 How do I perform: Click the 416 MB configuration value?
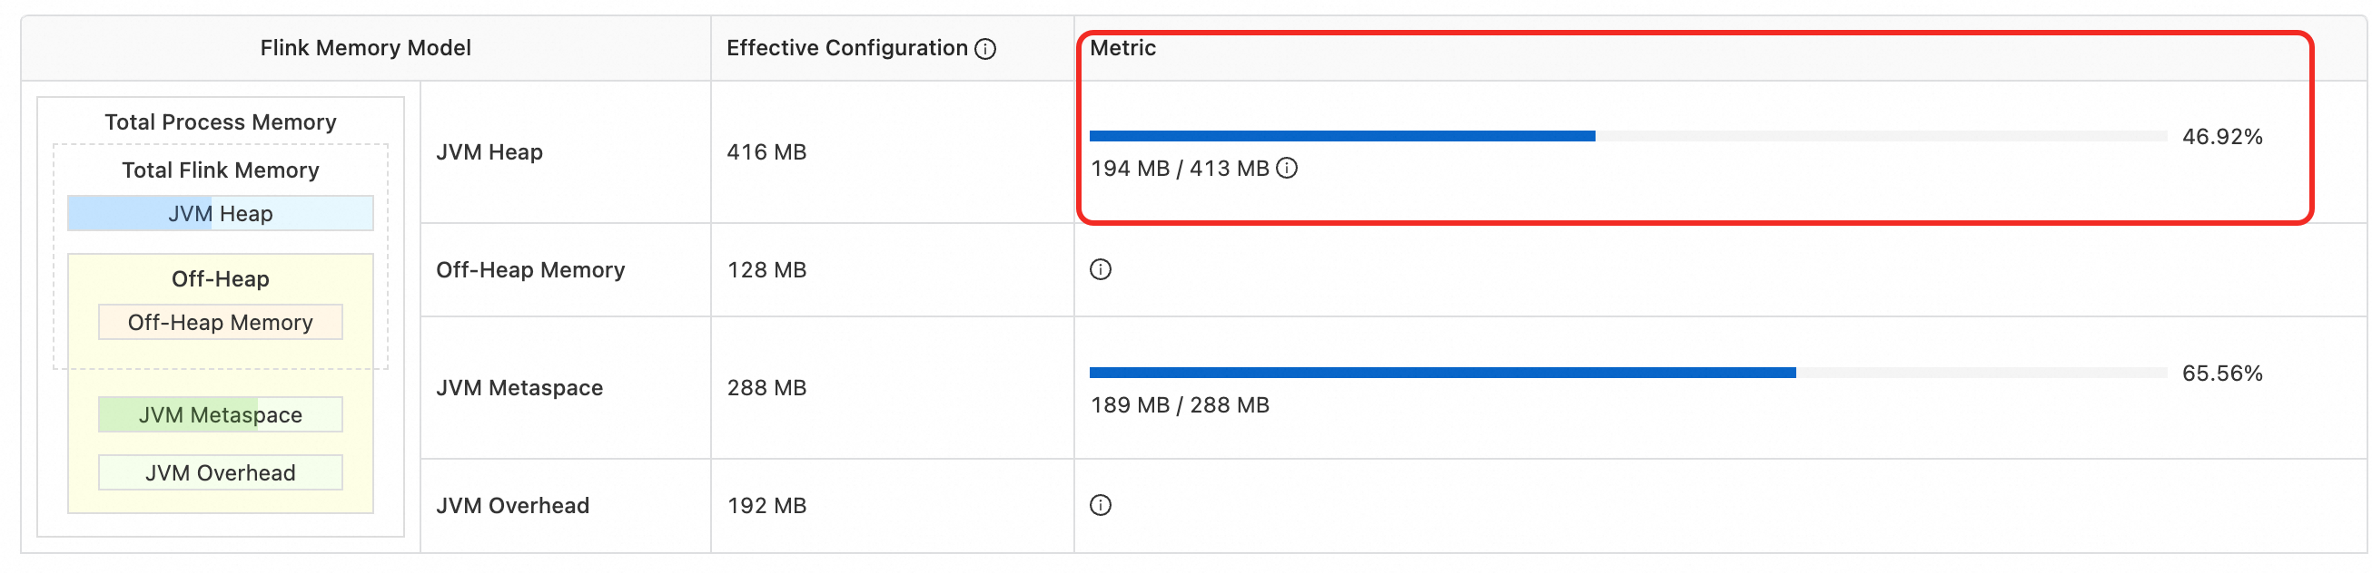[x=766, y=152]
